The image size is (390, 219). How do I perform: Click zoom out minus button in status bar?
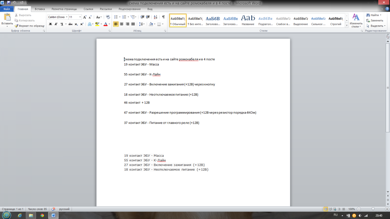click(359, 209)
